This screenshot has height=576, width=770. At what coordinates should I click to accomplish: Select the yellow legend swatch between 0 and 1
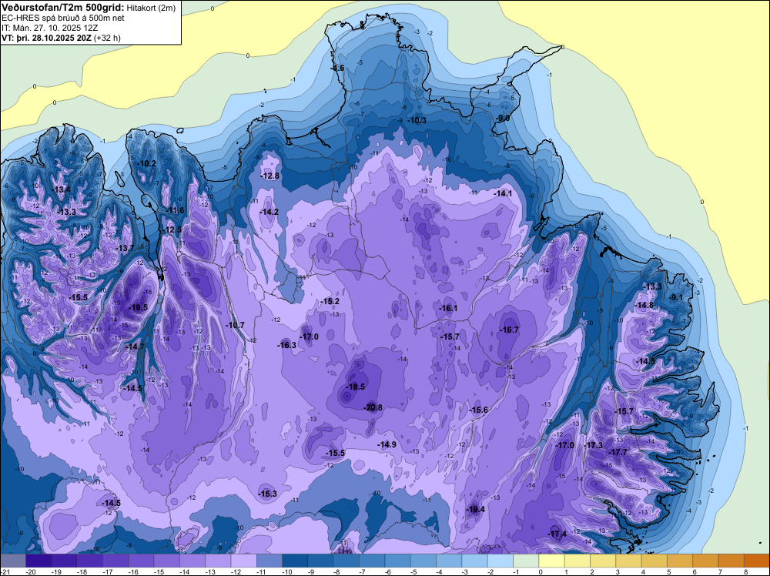[x=551, y=561]
